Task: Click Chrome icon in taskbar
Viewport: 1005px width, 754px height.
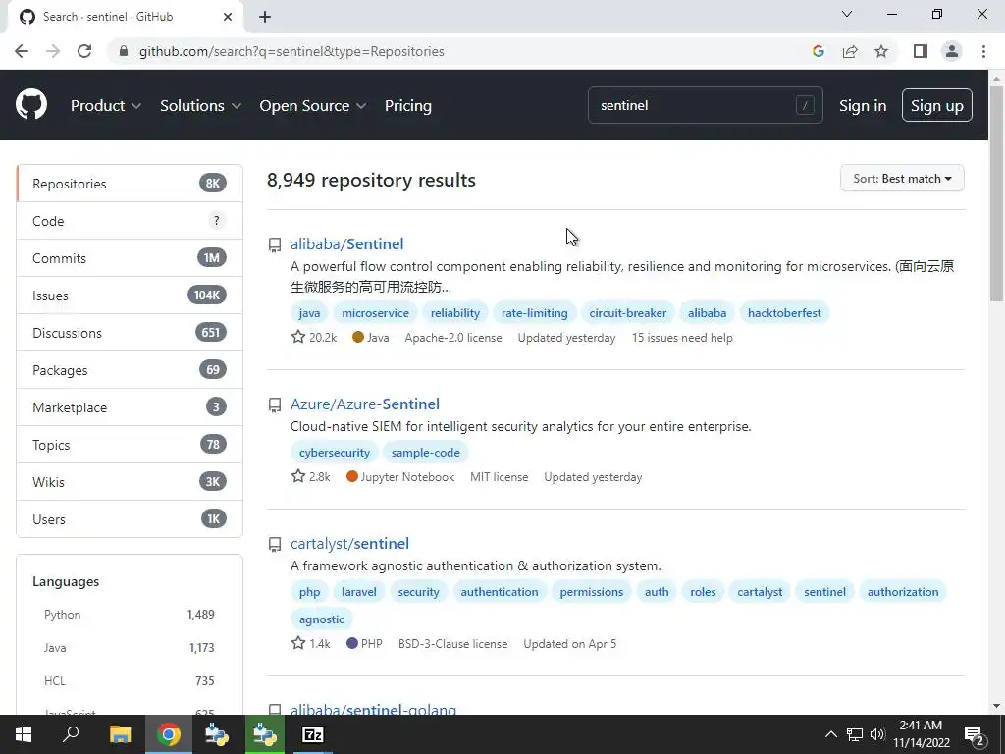Action: [169, 734]
